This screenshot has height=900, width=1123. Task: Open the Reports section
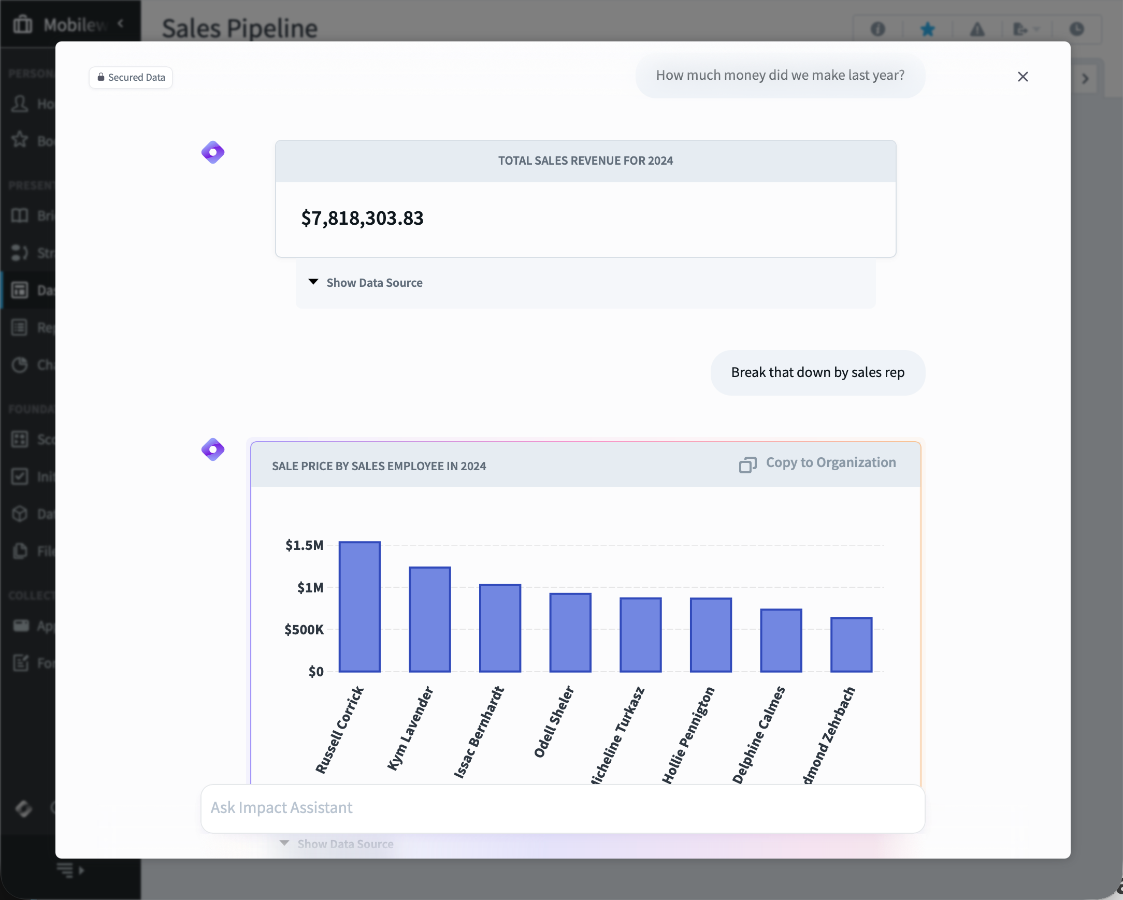pyautogui.click(x=19, y=327)
